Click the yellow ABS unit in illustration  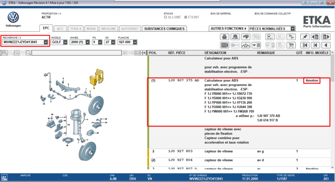(x=97, y=77)
